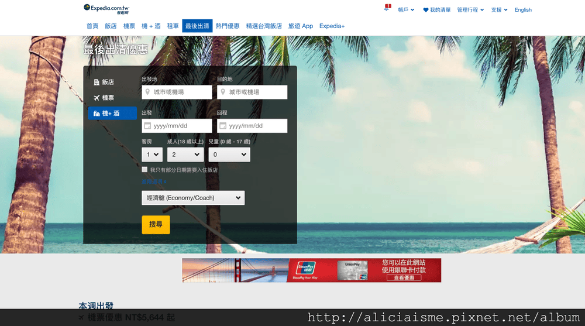The height and width of the screenshot is (326, 585).
Task: Click the location pin in 目的地 field
Action: [x=223, y=92]
